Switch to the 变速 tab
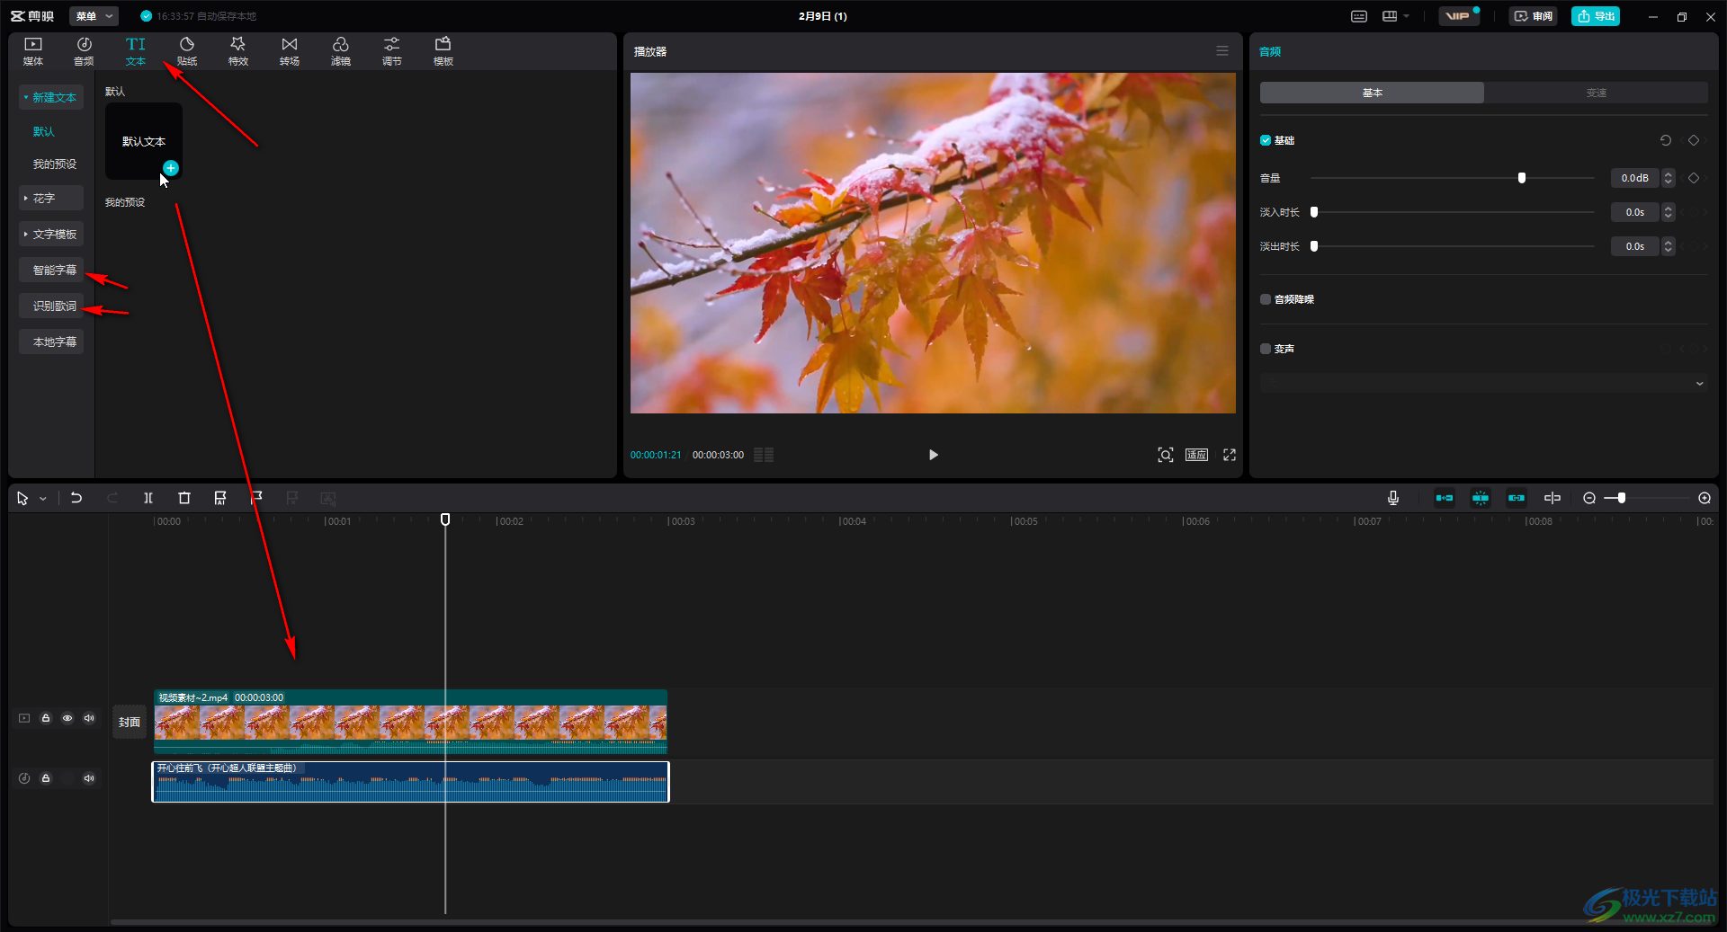Screen dimensions: 1727x932 pos(1596,93)
